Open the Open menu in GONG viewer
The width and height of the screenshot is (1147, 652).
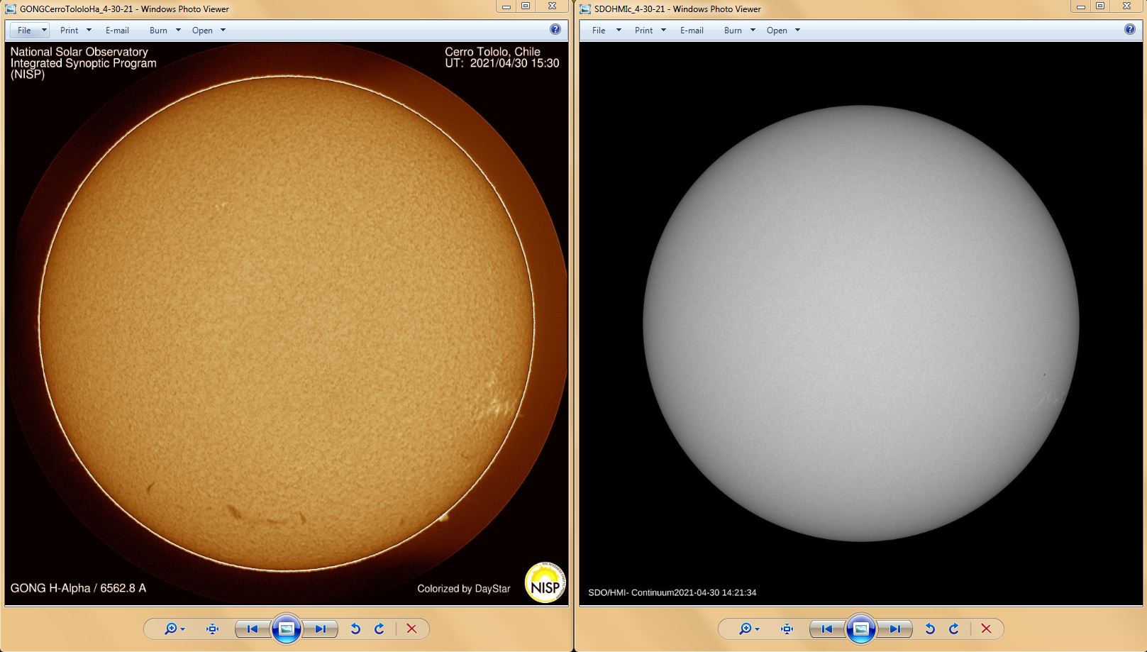(x=202, y=30)
